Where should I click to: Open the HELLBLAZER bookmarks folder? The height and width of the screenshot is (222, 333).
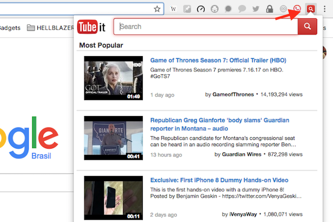[x=50, y=28]
